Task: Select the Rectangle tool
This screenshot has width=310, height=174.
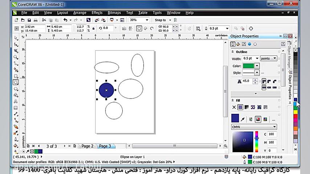Action: pos(16,76)
